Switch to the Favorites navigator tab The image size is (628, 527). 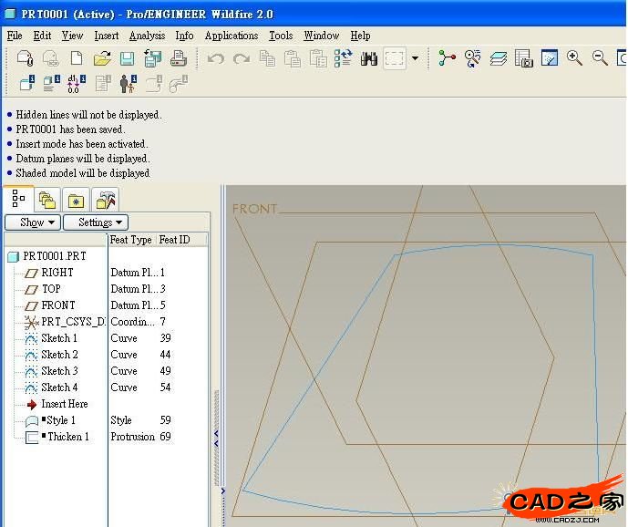pos(77,199)
